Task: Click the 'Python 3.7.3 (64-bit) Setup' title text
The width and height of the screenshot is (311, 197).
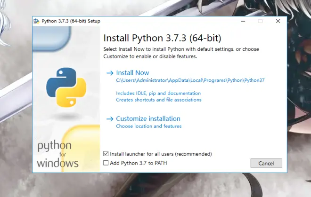Action: pyautogui.click(x=71, y=21)
